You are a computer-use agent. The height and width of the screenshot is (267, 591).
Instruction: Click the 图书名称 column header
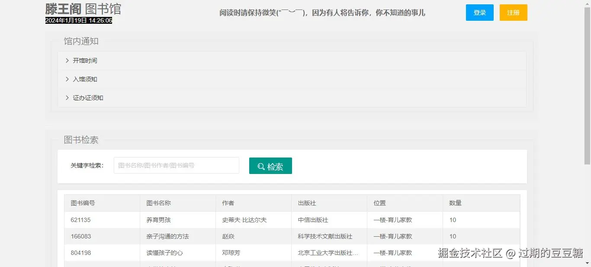pos(178,203)
